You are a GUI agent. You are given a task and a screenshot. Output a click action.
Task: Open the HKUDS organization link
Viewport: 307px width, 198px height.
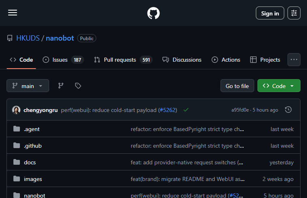[x=28, y=38]
